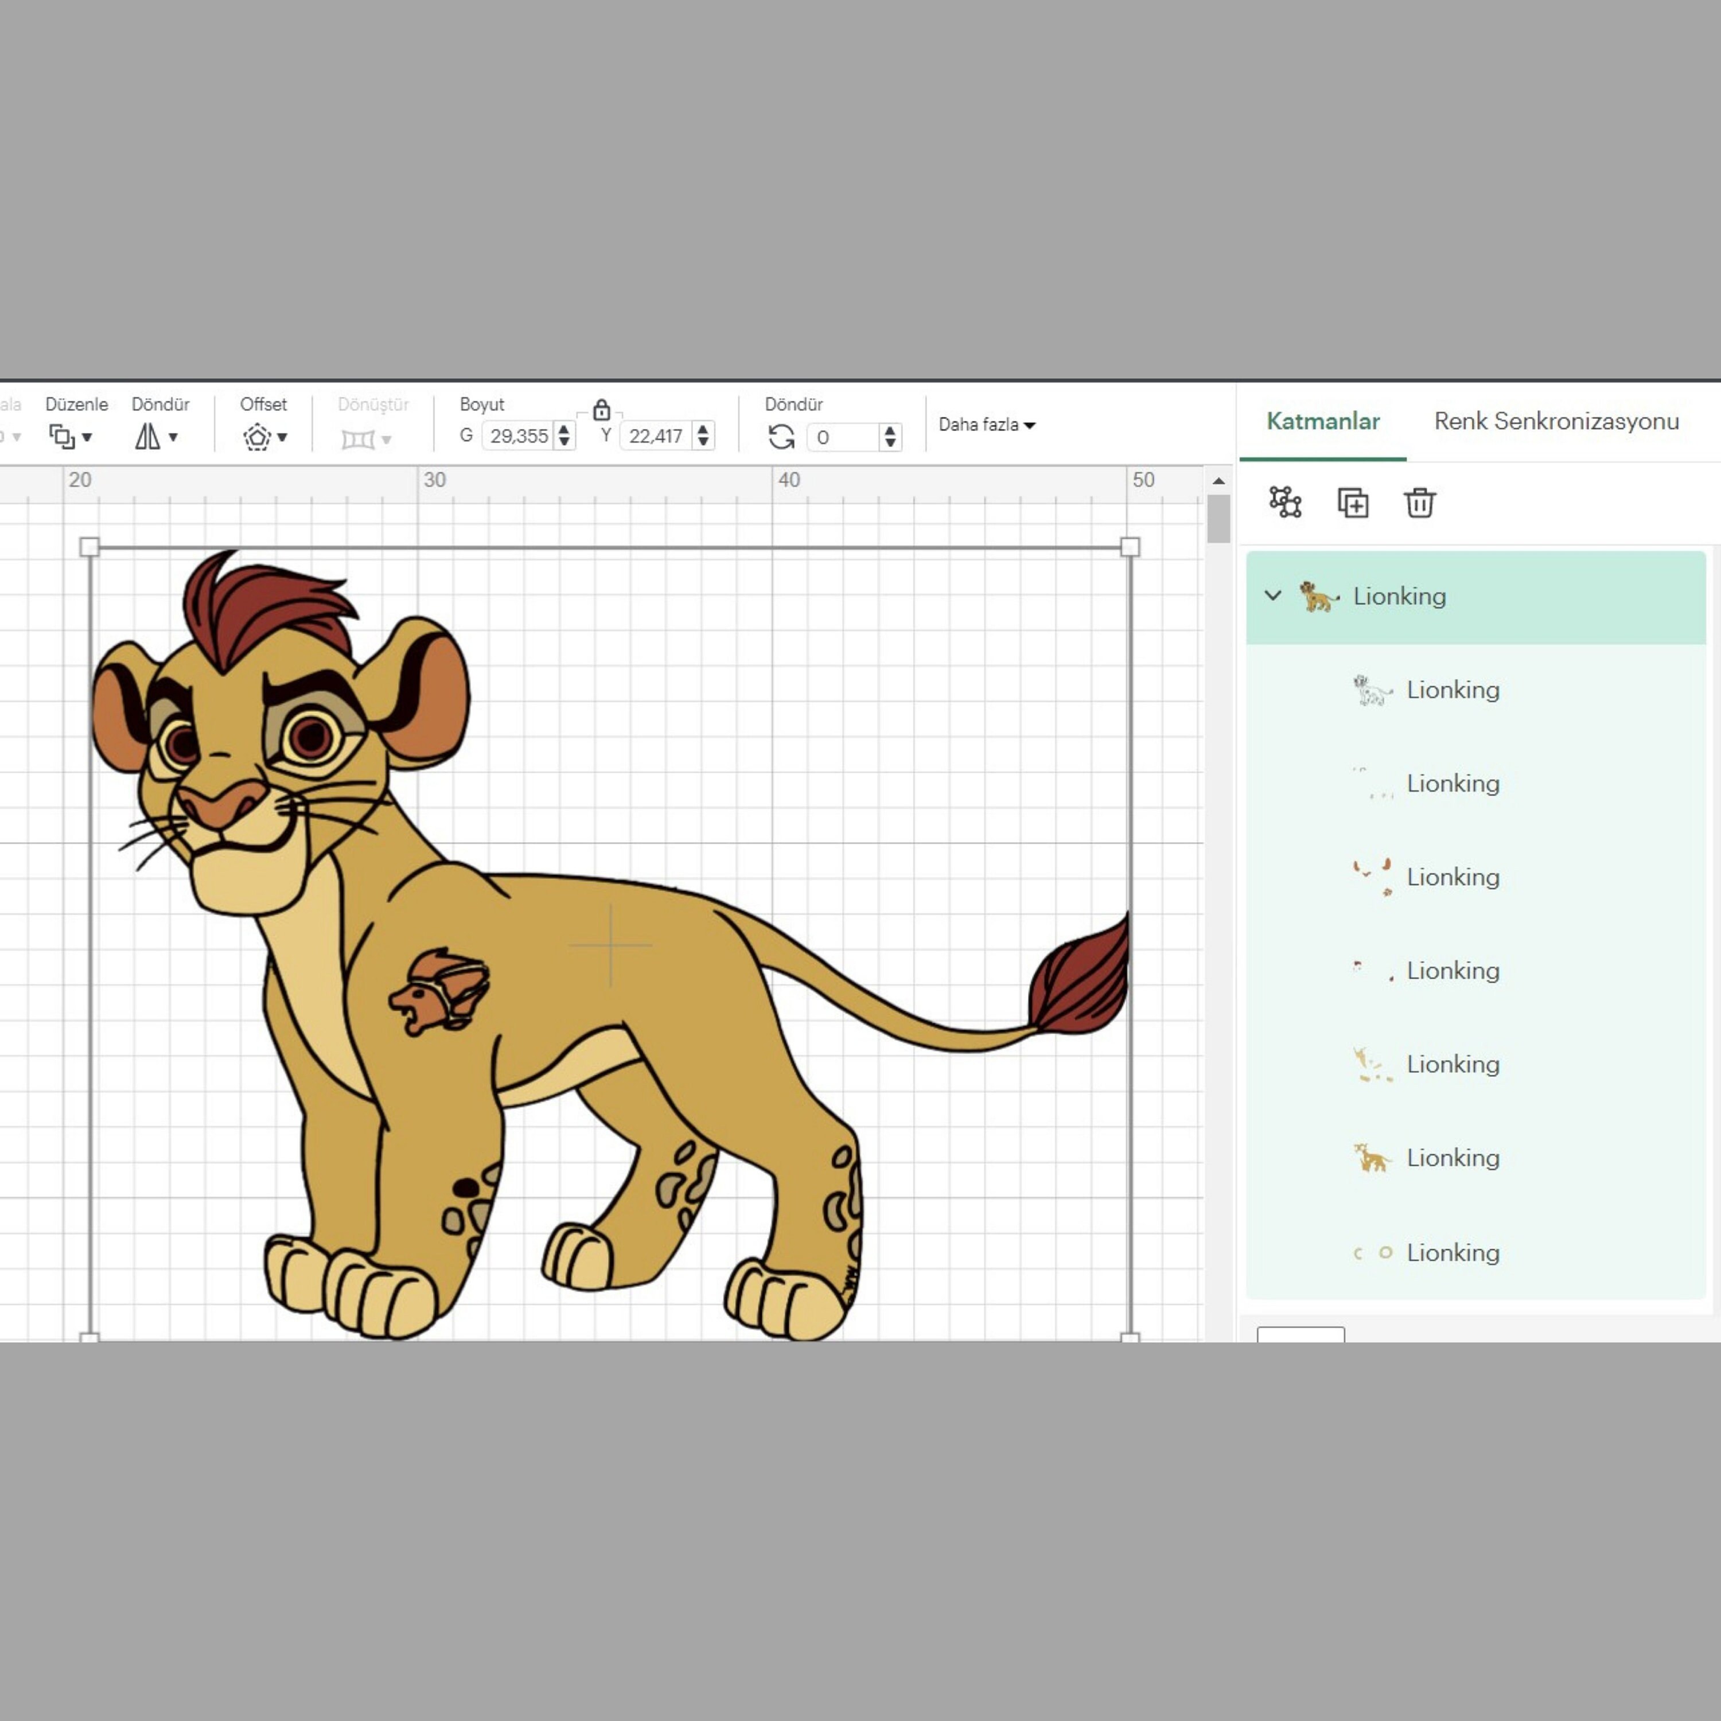Screen dimensions: 1721x1721
Task: Increase the G width with the stepper arrow
Action: 563,430
